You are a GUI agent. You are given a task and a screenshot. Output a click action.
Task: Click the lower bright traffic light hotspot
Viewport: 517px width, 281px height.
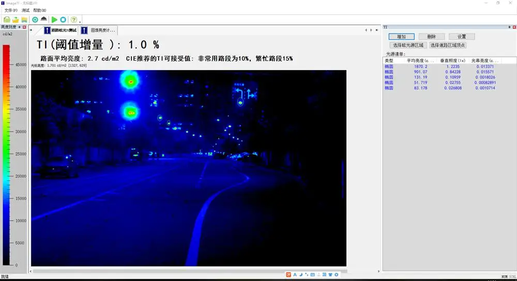[131, 113]
